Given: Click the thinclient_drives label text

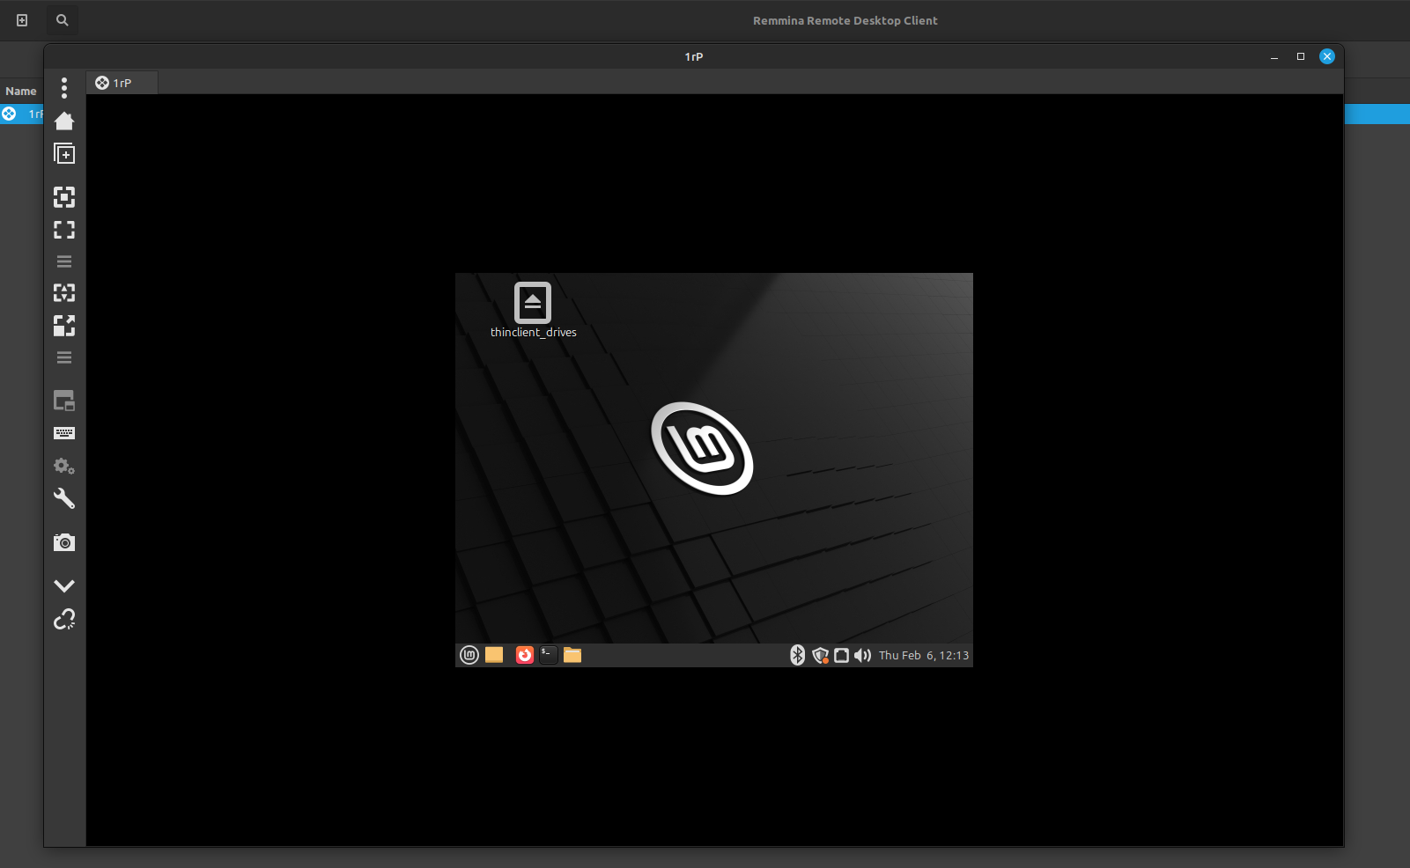Looking at the screenshot, I should click(534, 333).
